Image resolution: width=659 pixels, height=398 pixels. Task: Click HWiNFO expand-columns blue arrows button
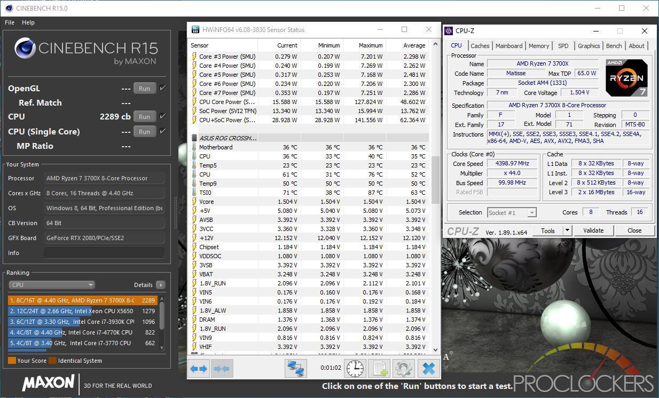(199, 369)
